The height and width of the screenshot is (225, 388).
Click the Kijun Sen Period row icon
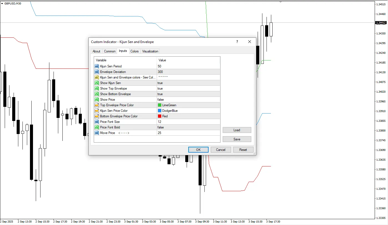click(x=97, y=66)
